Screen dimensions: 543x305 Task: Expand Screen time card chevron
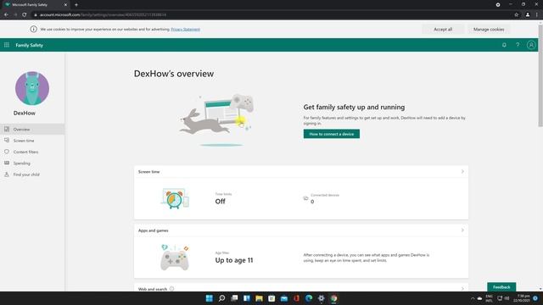[x=462, y=171]
